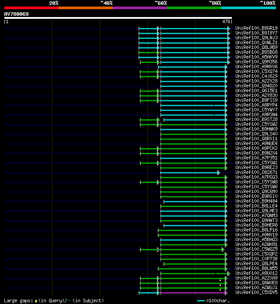
Task: Click the UniRef100_A2Y830 entry
Action: point(256,96)
